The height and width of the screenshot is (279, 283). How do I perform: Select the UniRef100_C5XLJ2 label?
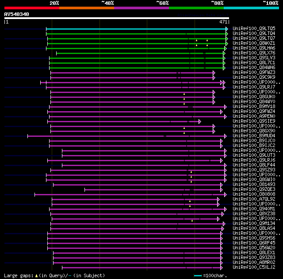254,267
